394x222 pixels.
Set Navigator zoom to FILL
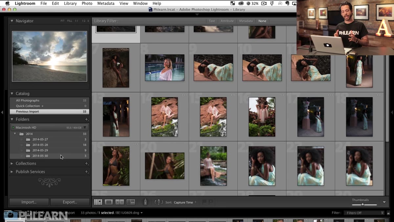[x=70, y=21]
